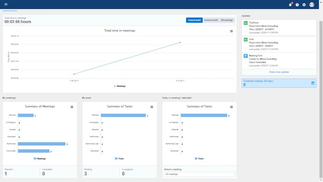The image size is (323, 182).
Task: Toggle Meetings series in line chart legend
Action: (120, 86)
